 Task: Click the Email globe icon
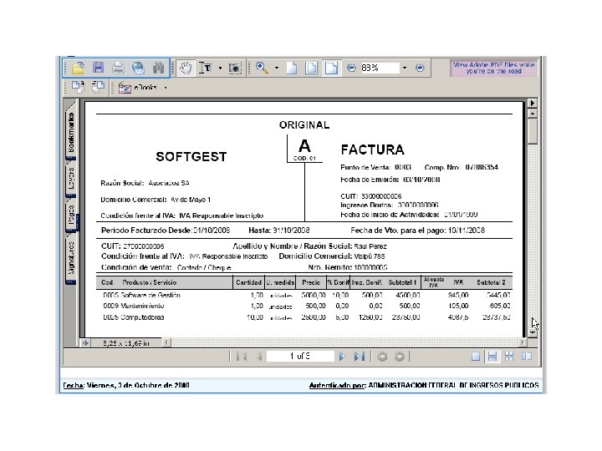pos(138,68)
